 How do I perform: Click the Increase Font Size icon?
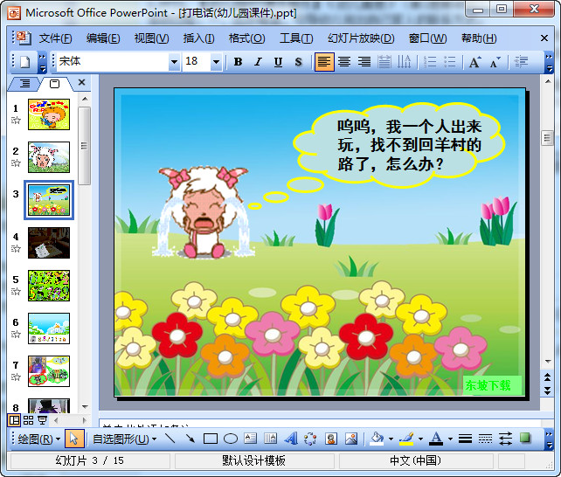point(474,62)
